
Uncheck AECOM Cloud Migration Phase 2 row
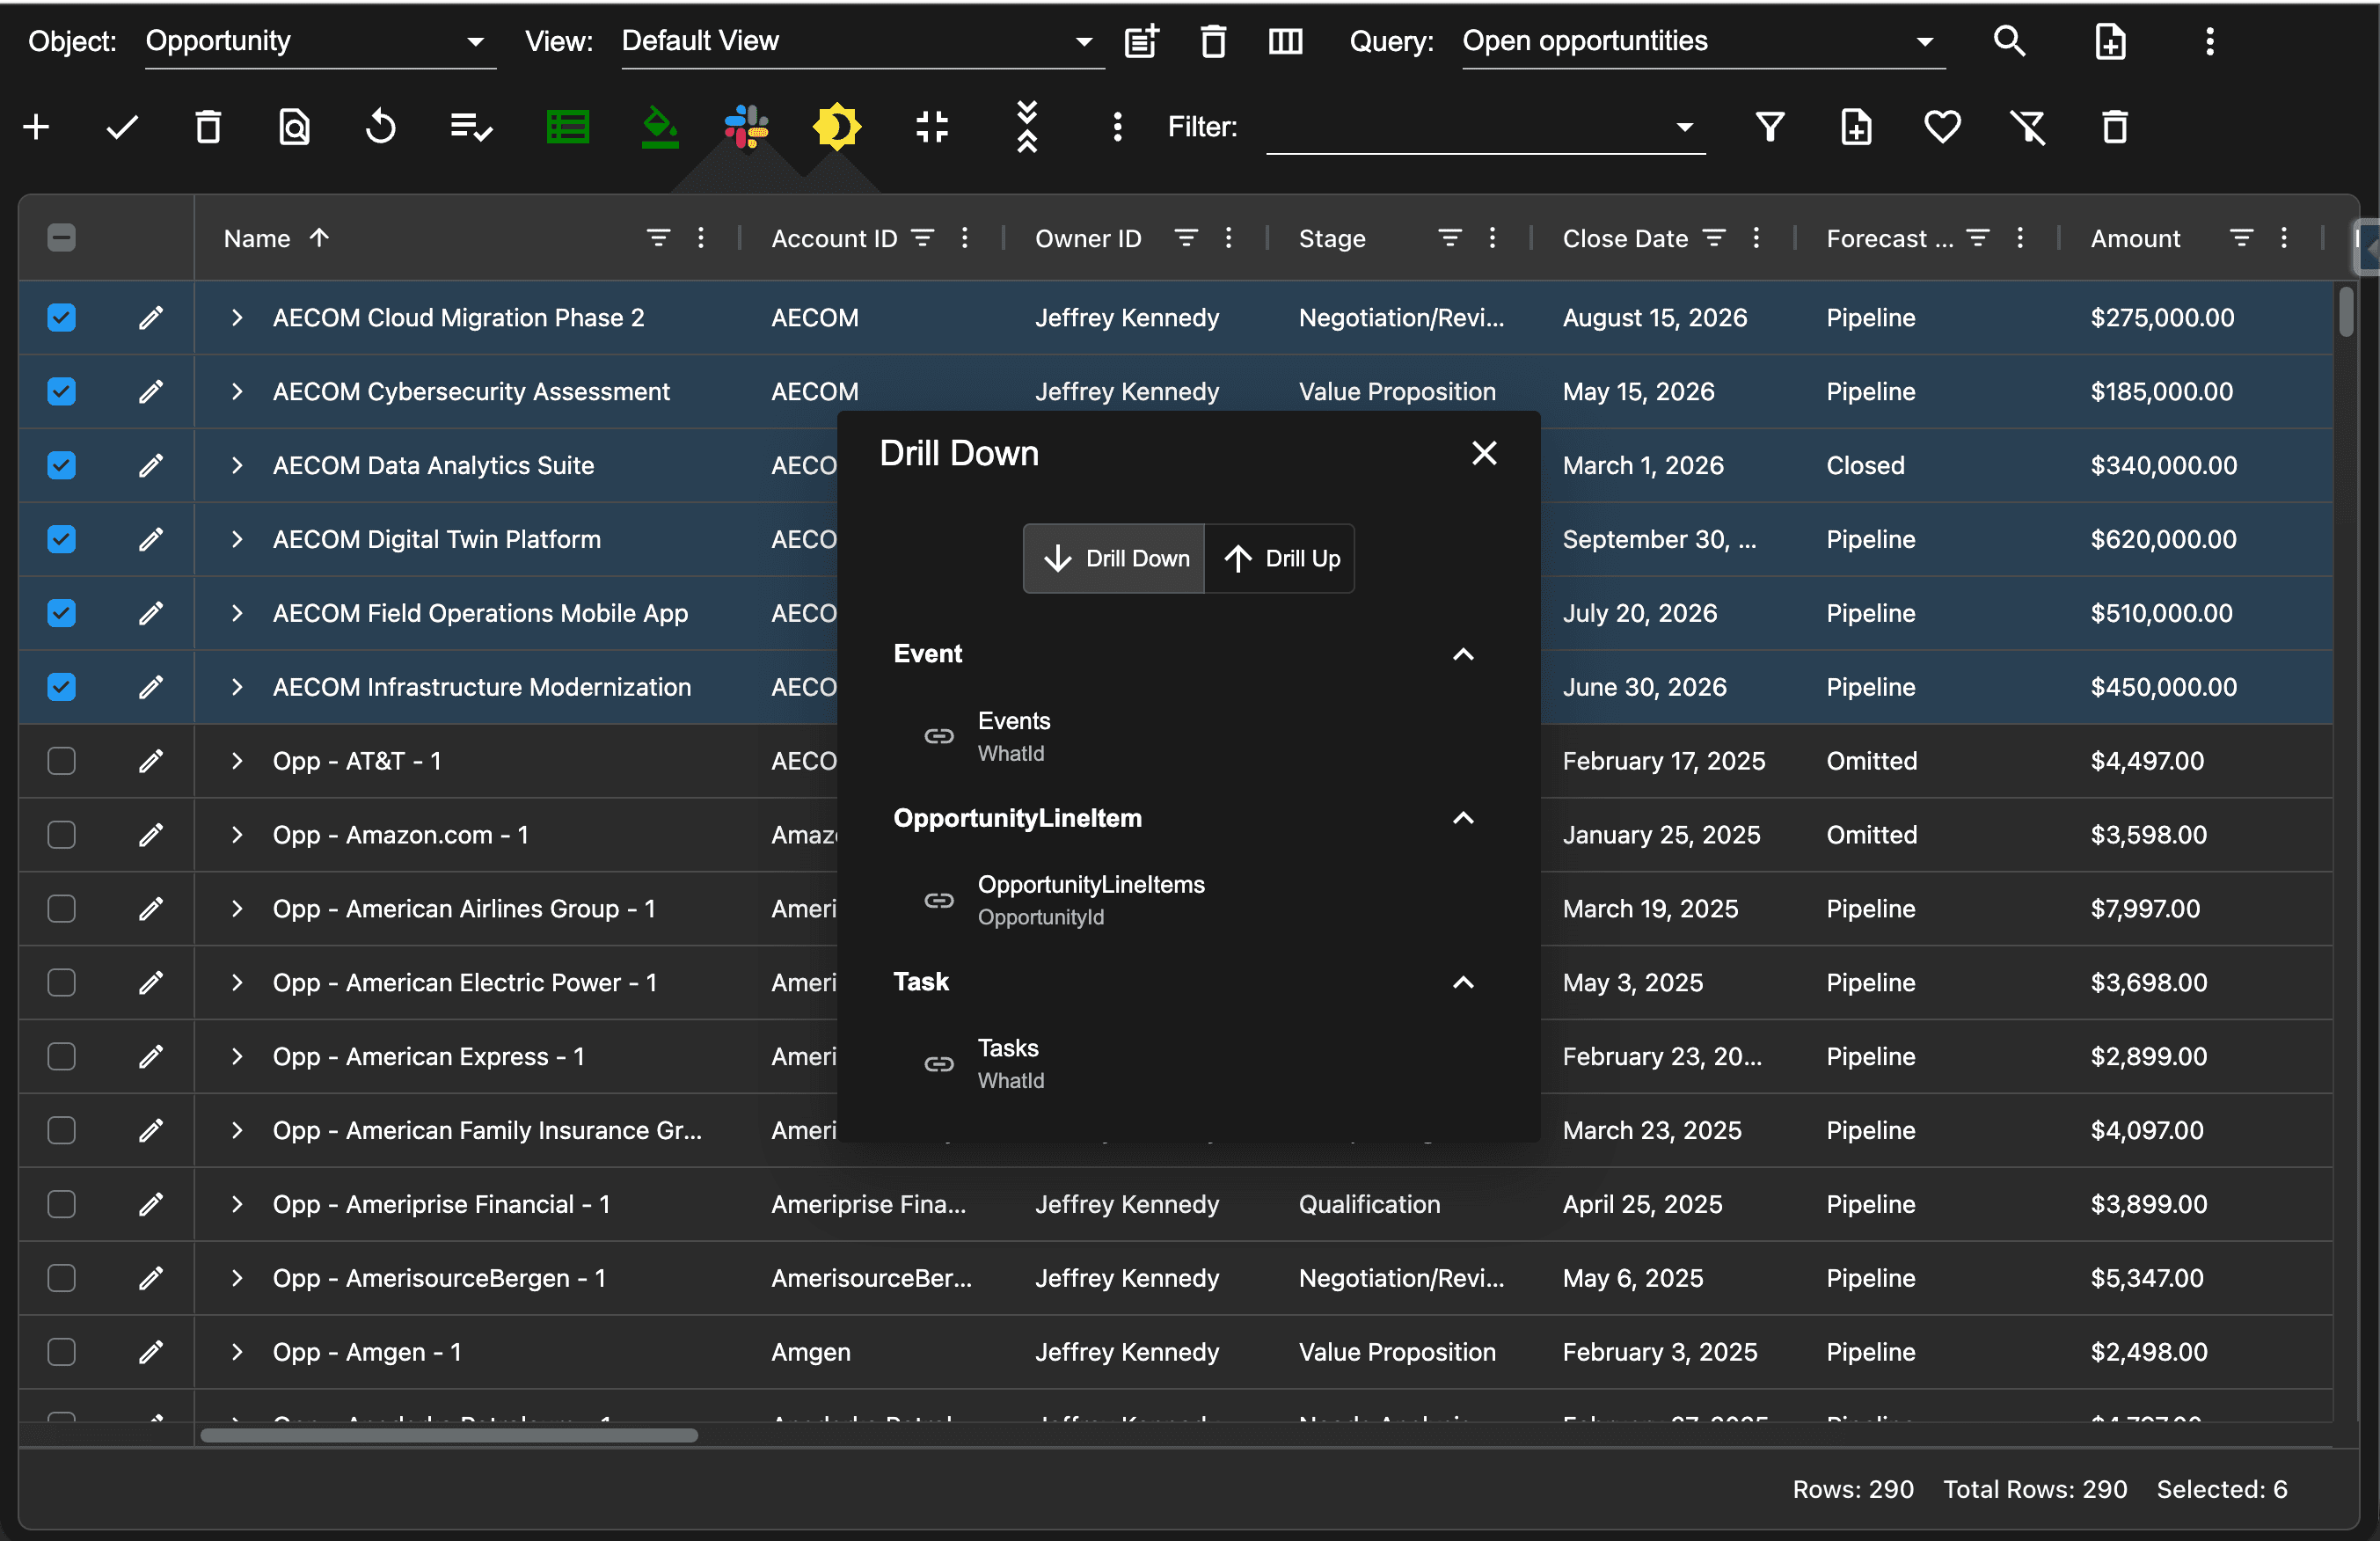click(61, 318)
